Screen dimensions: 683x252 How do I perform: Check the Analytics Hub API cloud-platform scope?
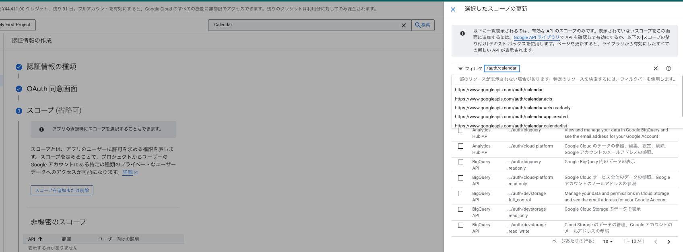coord(460,146)
